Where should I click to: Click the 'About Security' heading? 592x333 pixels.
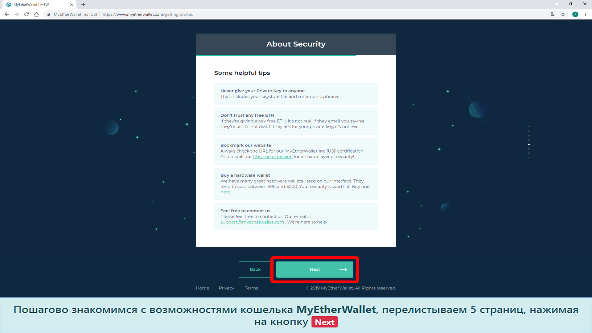point(296,44)
